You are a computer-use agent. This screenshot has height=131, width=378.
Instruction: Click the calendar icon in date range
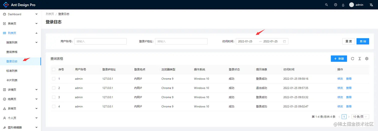(284, 41)
